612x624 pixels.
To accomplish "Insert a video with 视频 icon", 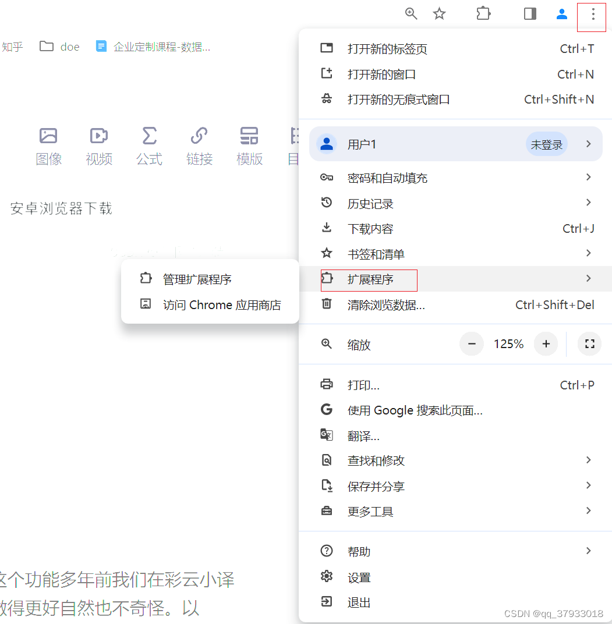I will [x=99, y=146].
